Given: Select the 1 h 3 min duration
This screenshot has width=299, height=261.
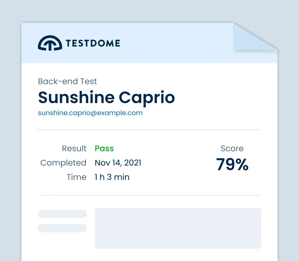Looking at the screenshot, I should click(x=112, y=177).
